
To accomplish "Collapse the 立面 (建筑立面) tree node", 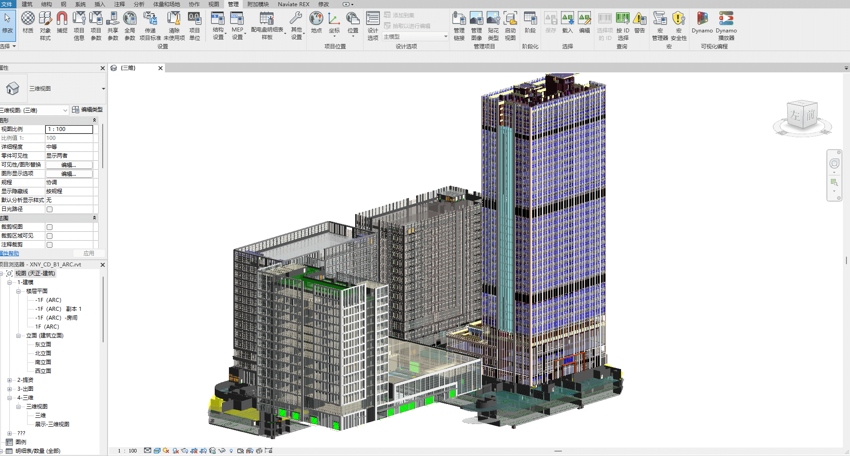I will click(x=18, y=336).
